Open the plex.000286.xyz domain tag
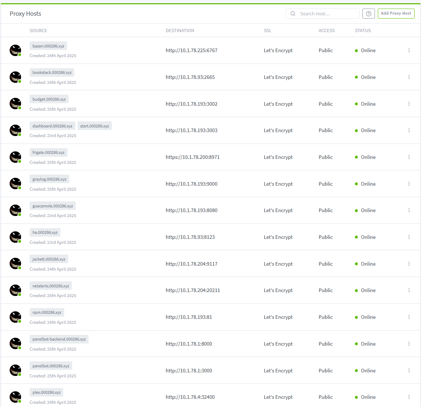 click(46, 392)
